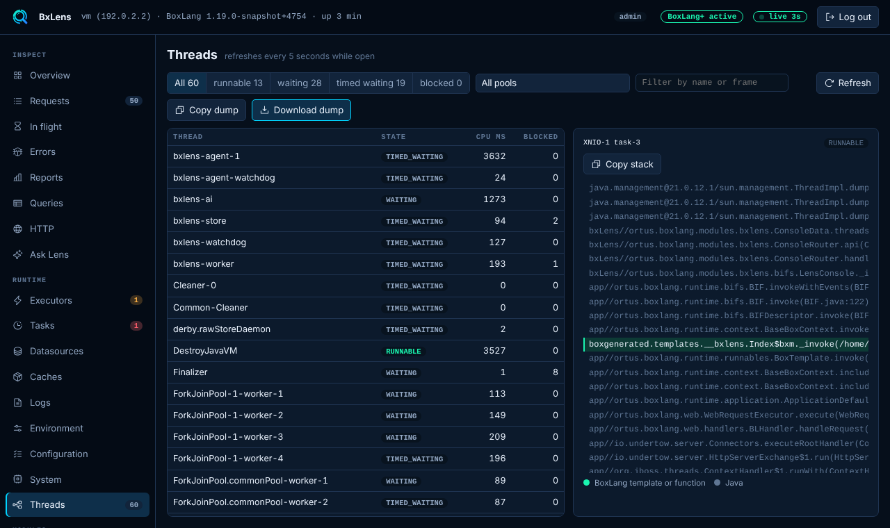Select the bxlens-store thread row
This screenshot has height=528, width=890.
click(366, 221)
